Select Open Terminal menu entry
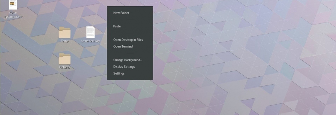 point(130,47)
